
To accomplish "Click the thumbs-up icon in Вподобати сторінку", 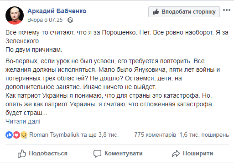I will click(156, 12).
